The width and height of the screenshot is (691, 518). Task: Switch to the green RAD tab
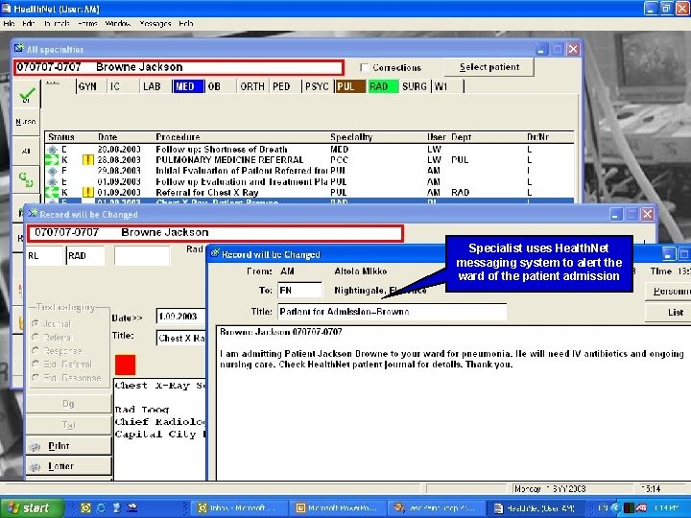click(383, 86)
